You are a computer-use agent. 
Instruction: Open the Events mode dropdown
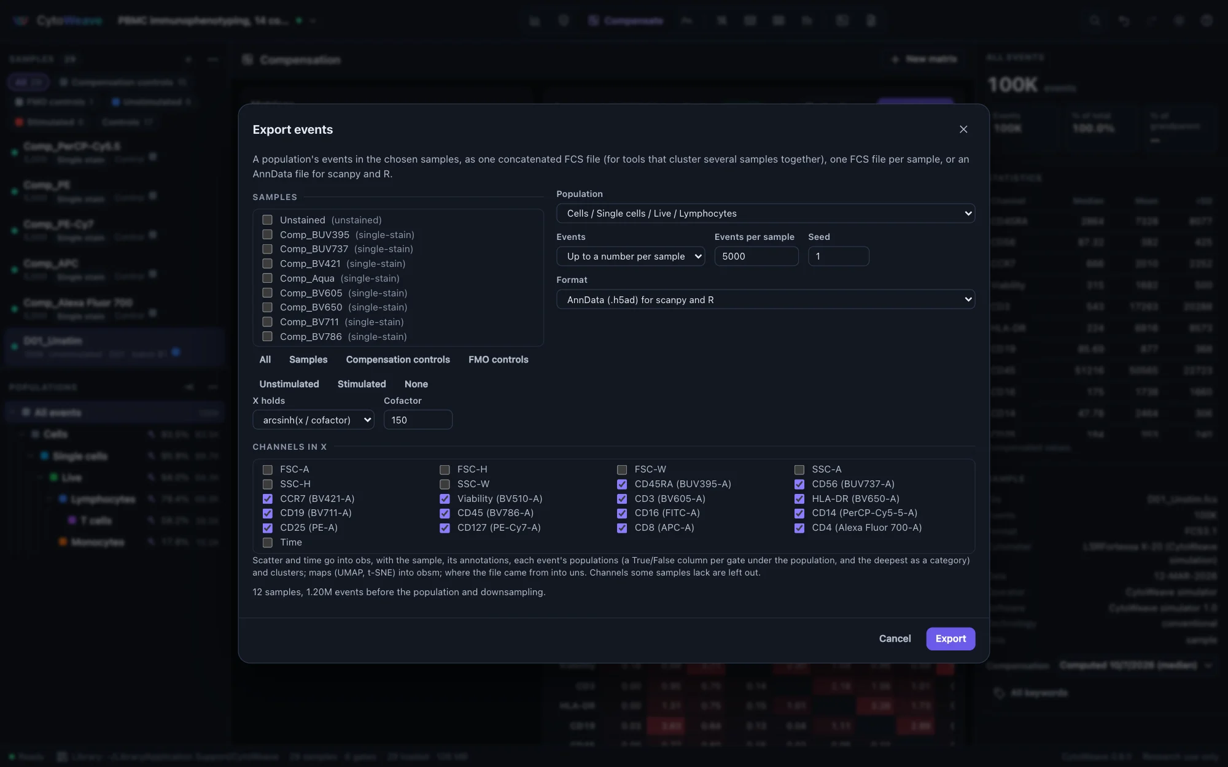[631, 256]
